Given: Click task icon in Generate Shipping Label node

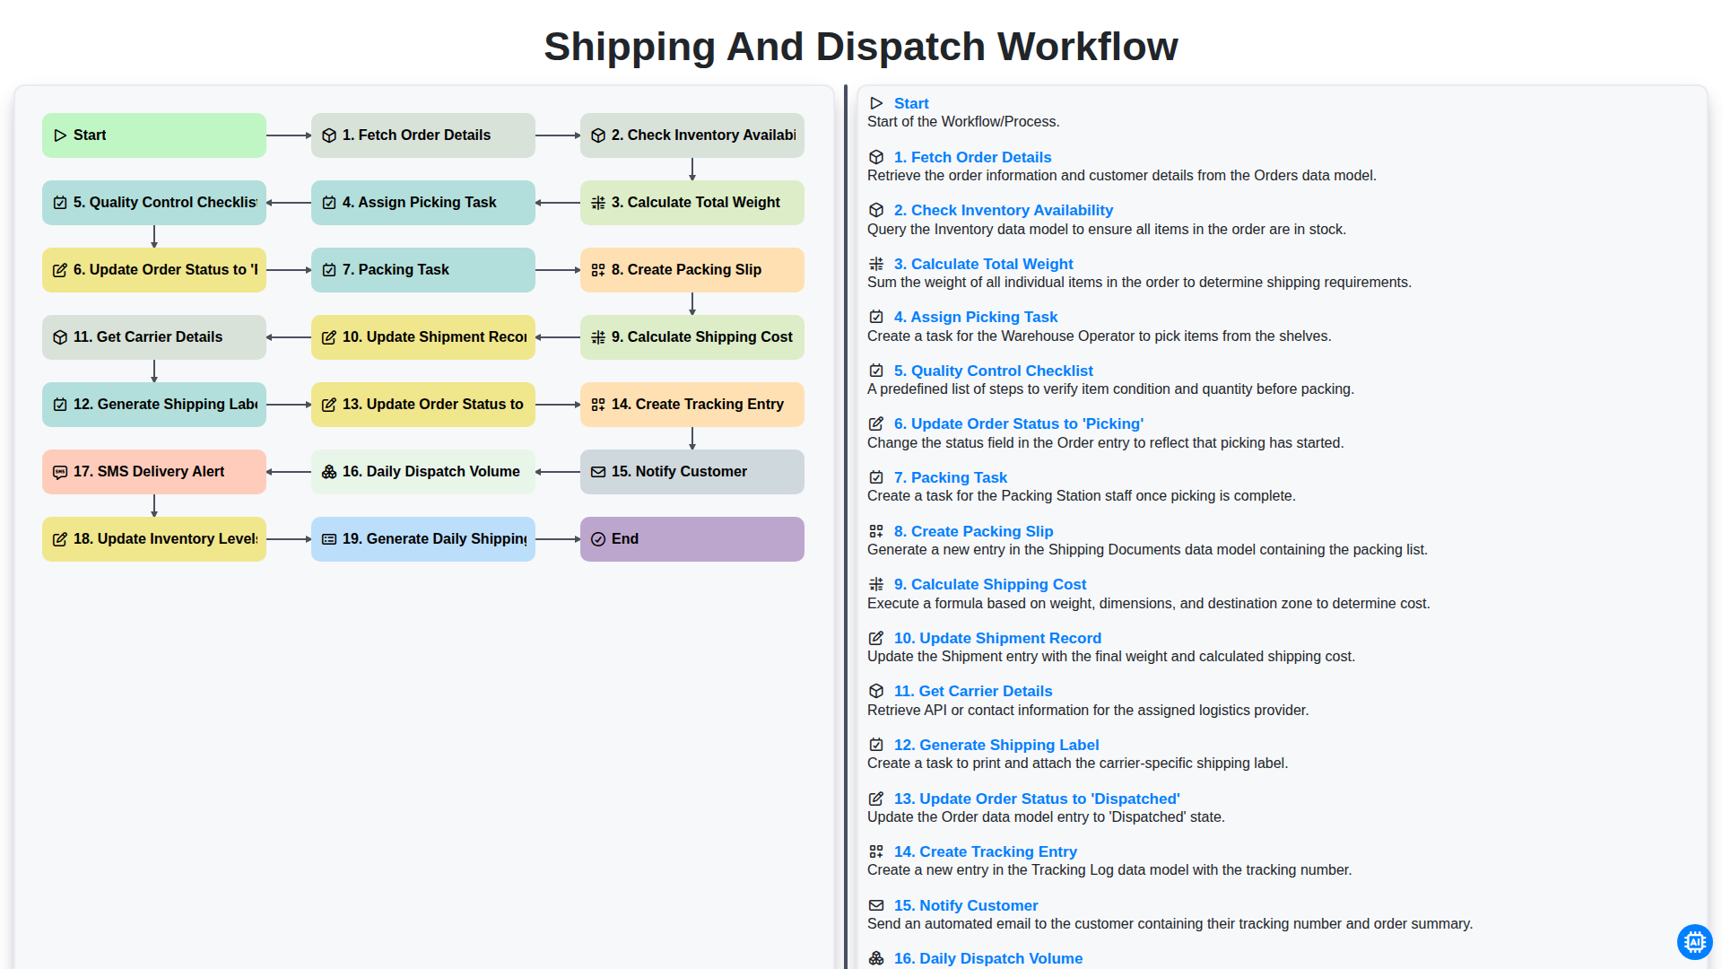Looking at the screenshot, I should (60, 405).
